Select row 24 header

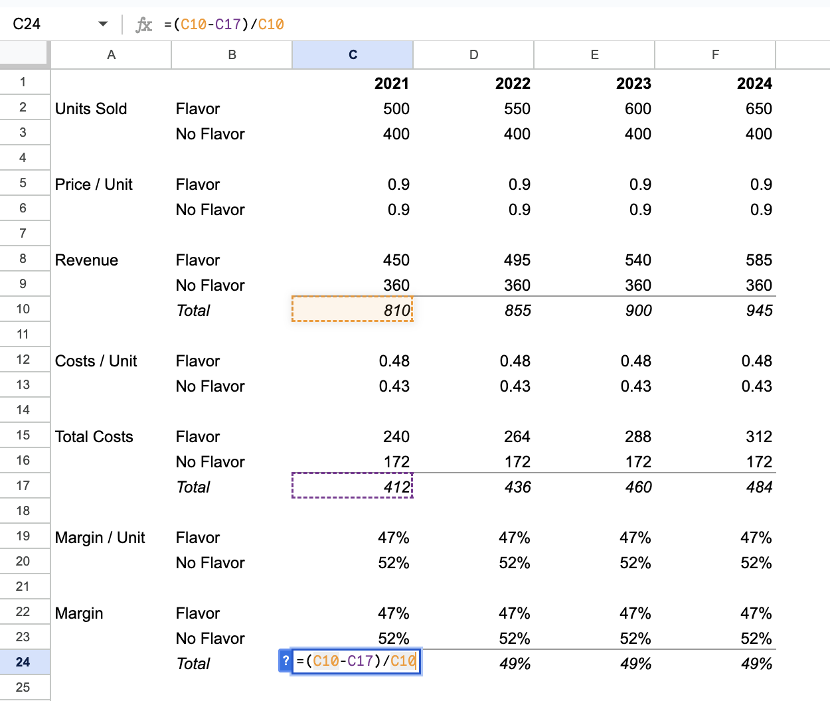coord(25,662)
